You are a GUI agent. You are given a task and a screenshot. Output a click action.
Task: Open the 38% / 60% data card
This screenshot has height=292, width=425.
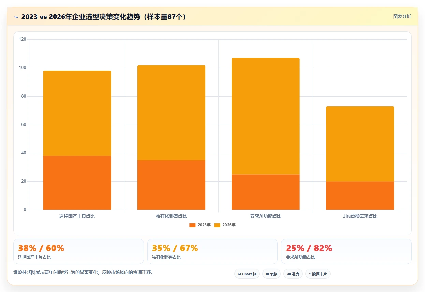(x=78, y=251)
